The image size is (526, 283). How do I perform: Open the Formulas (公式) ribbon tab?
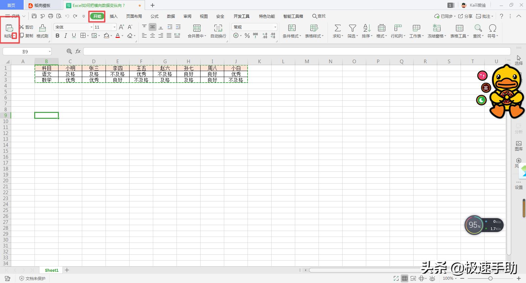coord(155,16)
